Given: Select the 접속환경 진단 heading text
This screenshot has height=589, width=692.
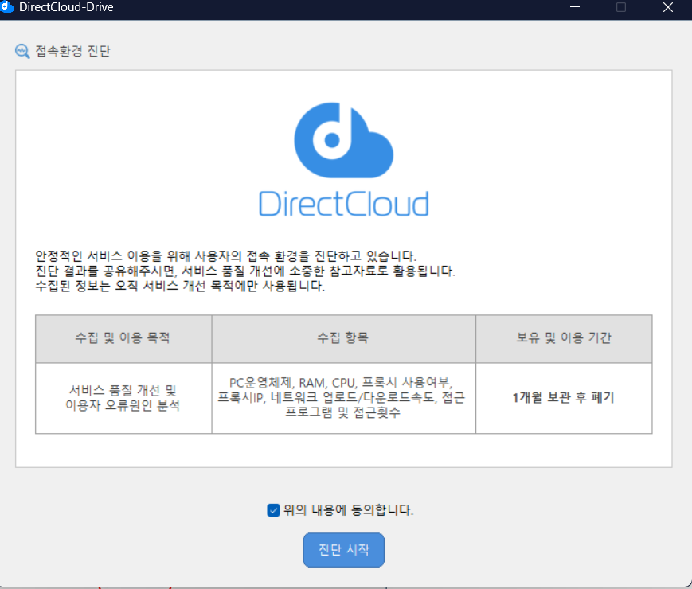Looking at the screenshot, I should (x=72, y=51).
